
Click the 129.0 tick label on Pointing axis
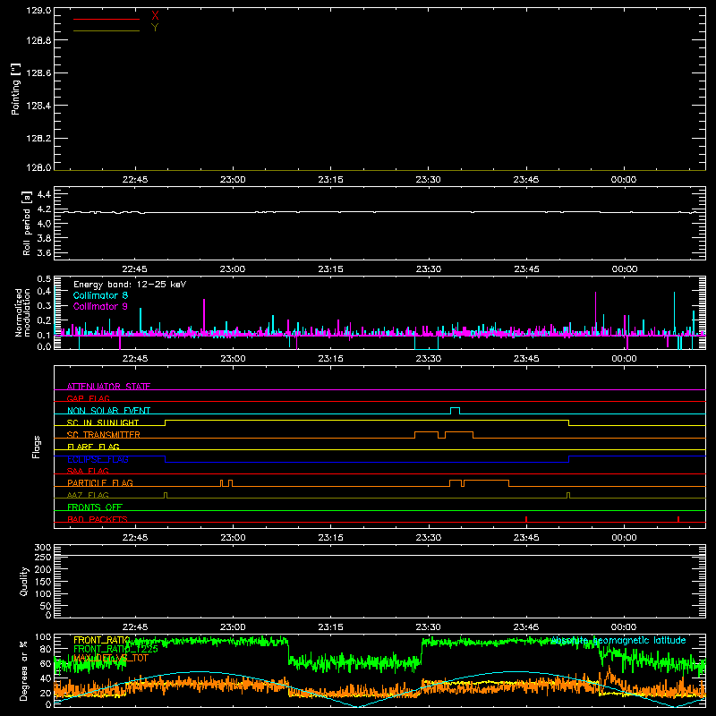[x=38, y=11]
